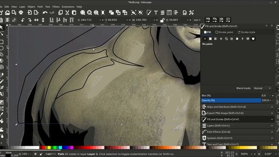Click Flip vertical icon
279x157 pixels.
[43, 20]
